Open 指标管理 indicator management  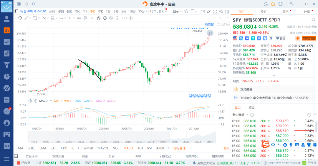coord(180,148)
